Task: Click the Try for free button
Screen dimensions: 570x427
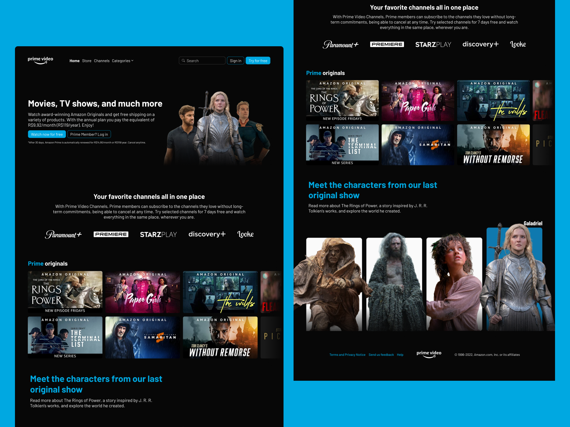Action: (258, 61)
